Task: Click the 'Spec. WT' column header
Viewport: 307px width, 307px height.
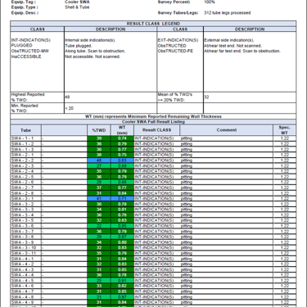Action: pos(284,130)
